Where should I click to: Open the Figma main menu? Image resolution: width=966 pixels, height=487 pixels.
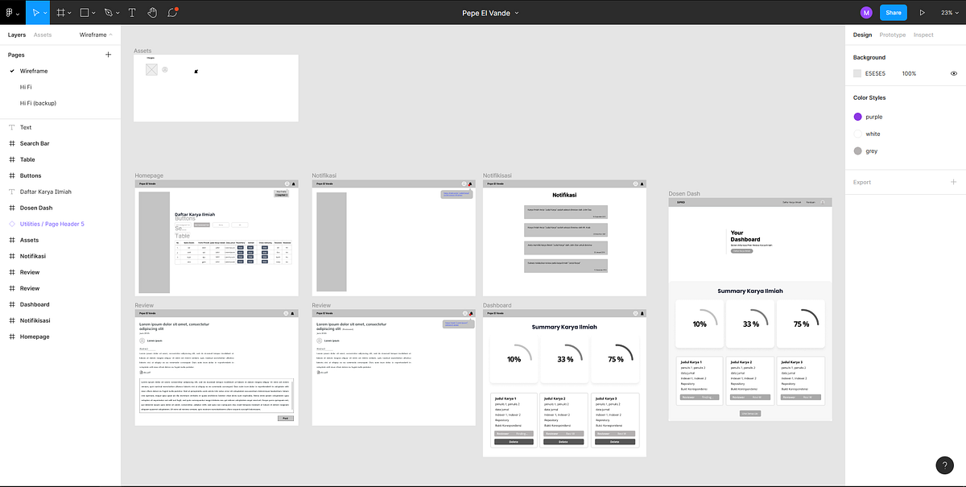pos(8,12)
